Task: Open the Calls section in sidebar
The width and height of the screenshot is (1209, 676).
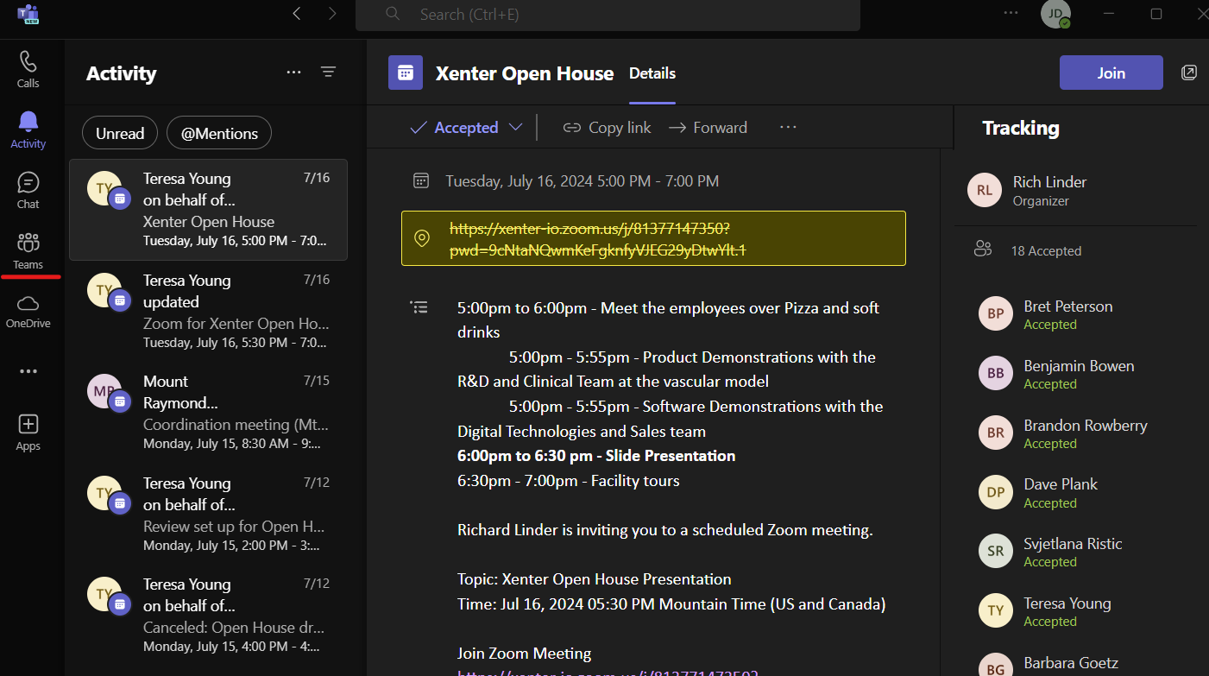Action: pyautogui.click(x=28, y=69)
